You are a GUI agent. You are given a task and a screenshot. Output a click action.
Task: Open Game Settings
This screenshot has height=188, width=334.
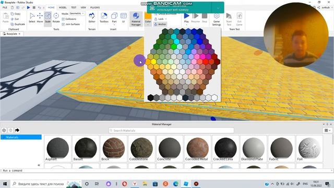tap(217, 19)
